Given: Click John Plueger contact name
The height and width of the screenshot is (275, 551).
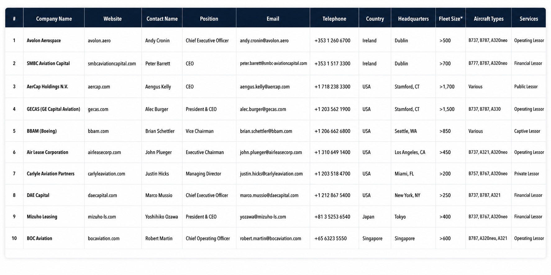Looking at the screenshot, I should coord(158,153).
